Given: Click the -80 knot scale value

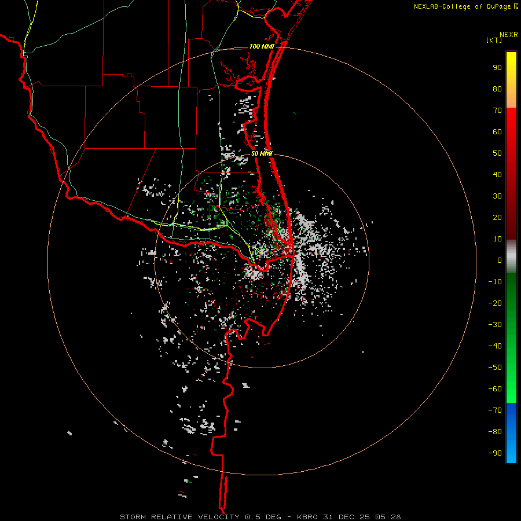Looking at the screenshot, I should 495,432.
